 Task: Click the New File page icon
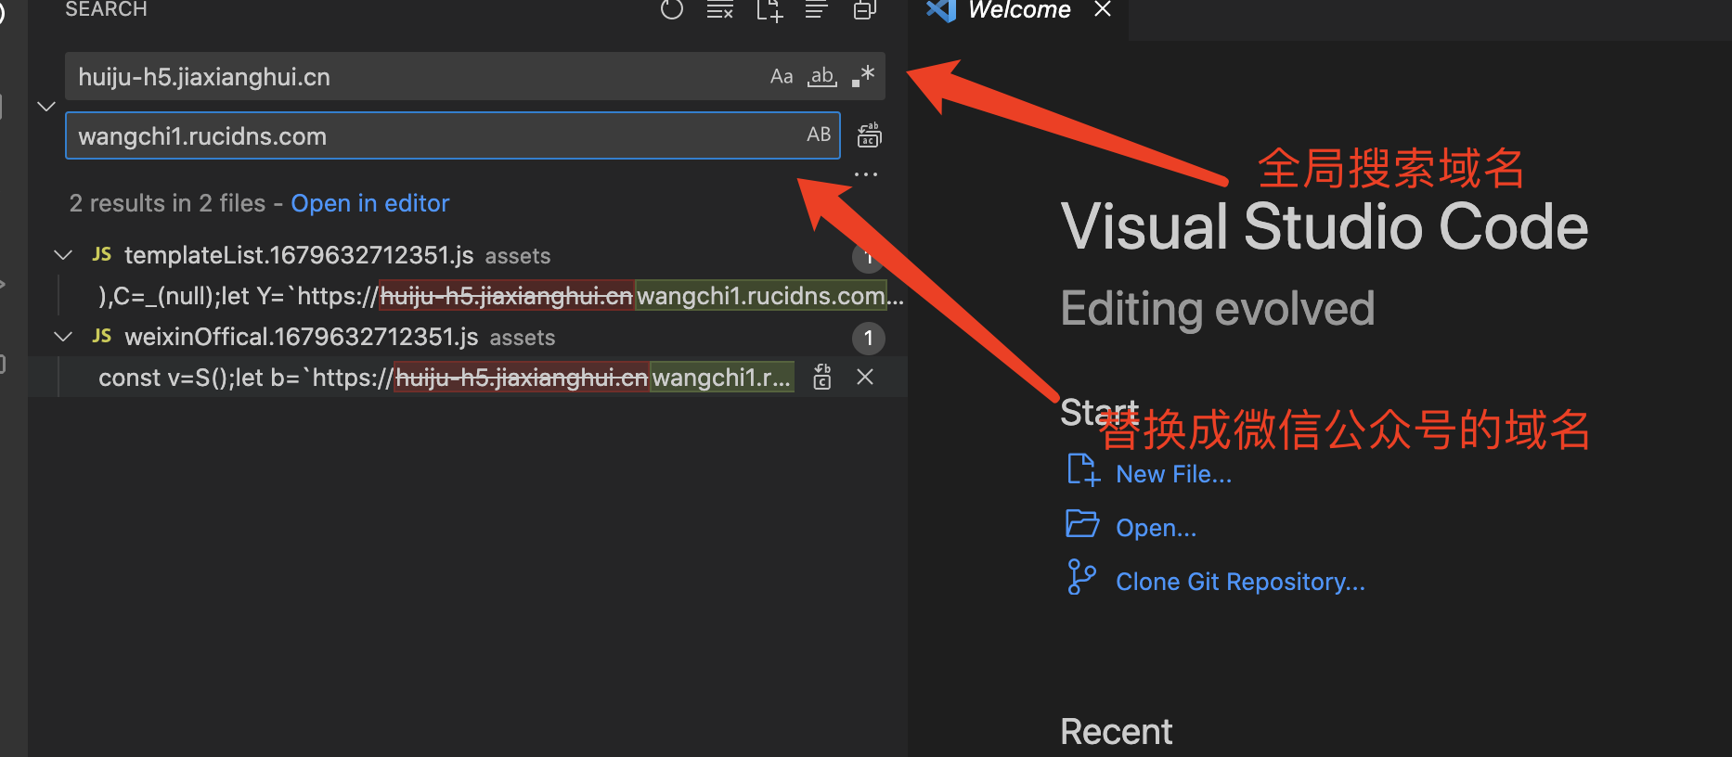tap(1083, 470)
